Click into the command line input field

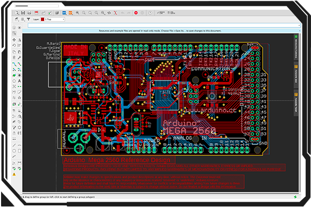(x=164, y=25)
